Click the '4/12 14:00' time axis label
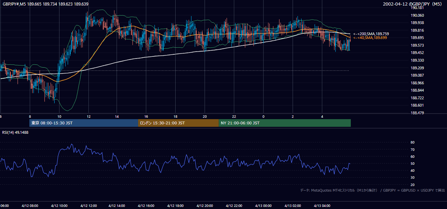447x209 pixels. pyautogui.click(x=116, y=206)
